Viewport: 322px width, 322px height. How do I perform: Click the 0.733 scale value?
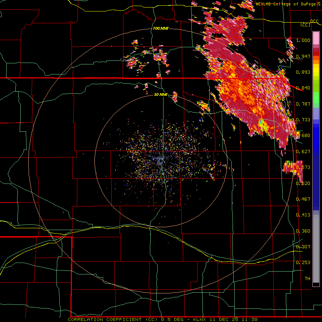pyautogui.click(x=303, y=120)
